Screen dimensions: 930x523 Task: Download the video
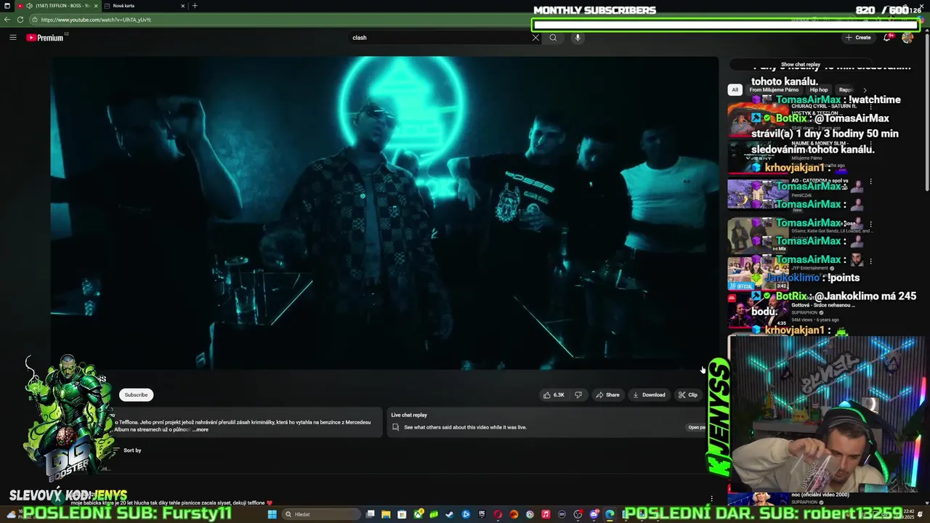coord(649,394)
